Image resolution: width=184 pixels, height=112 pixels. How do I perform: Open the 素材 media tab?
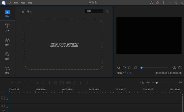point(7,14)
